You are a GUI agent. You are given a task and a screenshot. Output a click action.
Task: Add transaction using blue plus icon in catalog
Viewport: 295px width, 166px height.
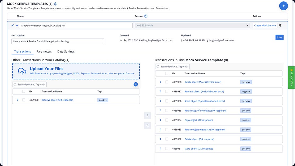[x=136, y=84]
